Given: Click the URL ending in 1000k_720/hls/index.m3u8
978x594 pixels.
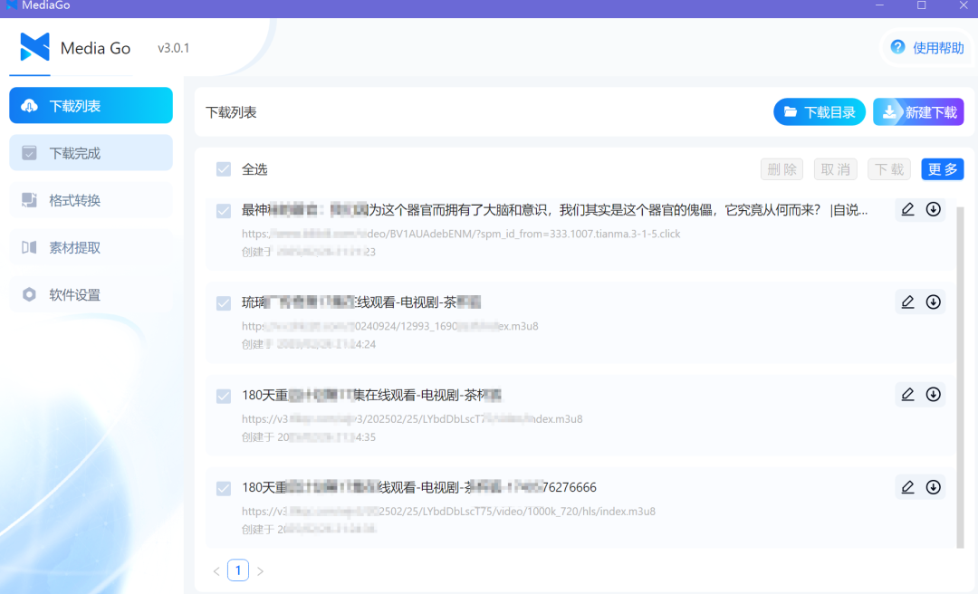Looking at the screenshot, I should coord(448,512).
